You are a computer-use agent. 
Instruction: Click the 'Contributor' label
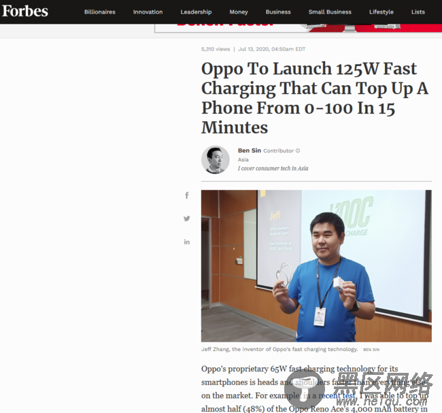coord(279,150)
